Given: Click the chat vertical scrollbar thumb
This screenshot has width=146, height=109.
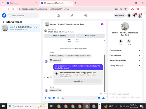Looking at the screenshot, I should [105, 73].
